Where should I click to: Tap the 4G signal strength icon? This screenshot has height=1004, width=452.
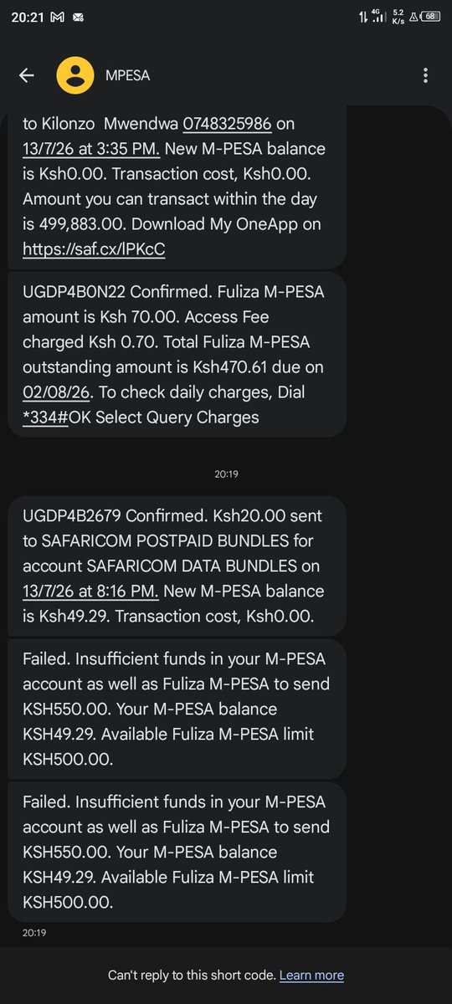click(x=380, y=16)
